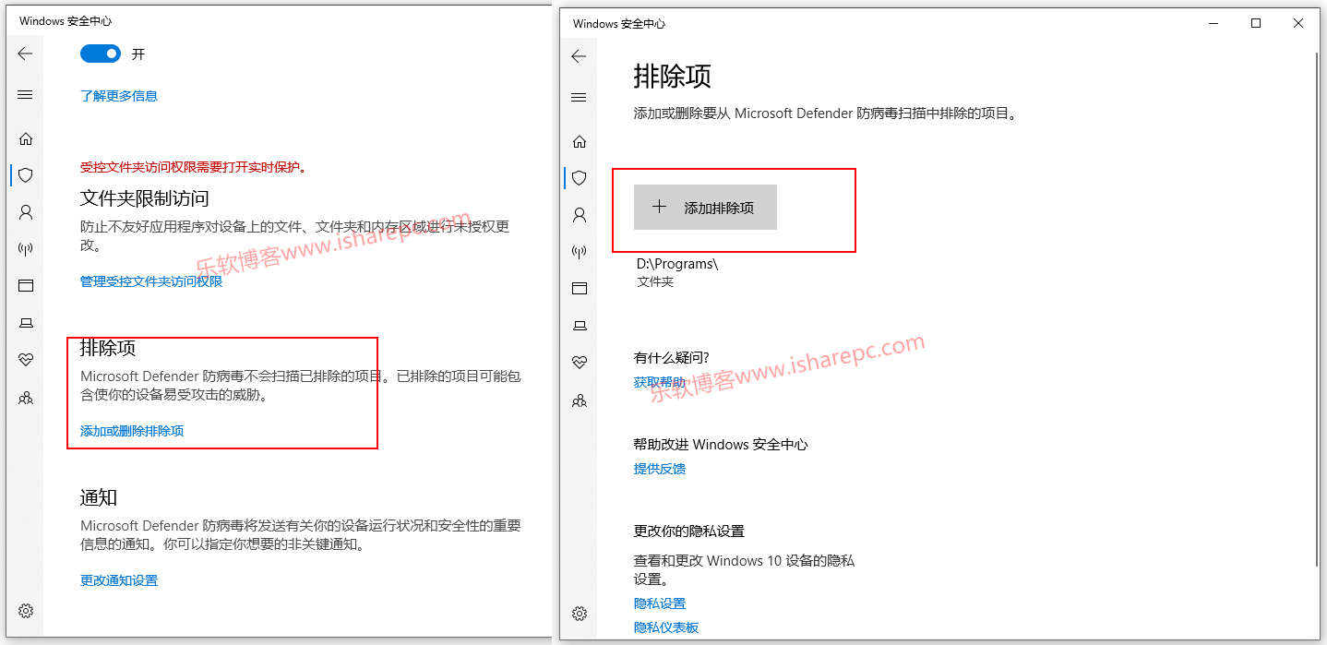Click the right window vertical scrollbar
The height and width of the screenshot is (645, 1327).
click(1318, 309)
